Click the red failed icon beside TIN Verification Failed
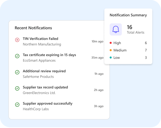 click(x=17, y=40)
